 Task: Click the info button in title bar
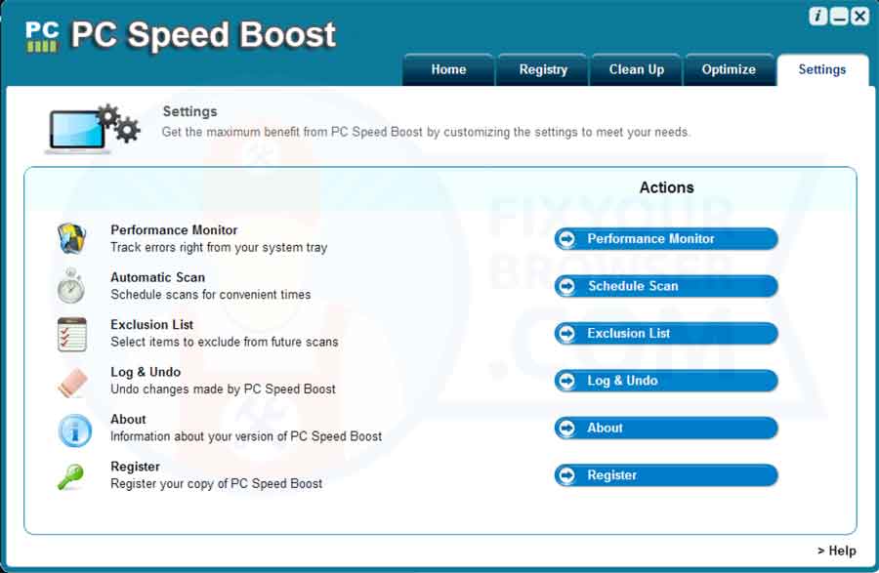[817, 17]
